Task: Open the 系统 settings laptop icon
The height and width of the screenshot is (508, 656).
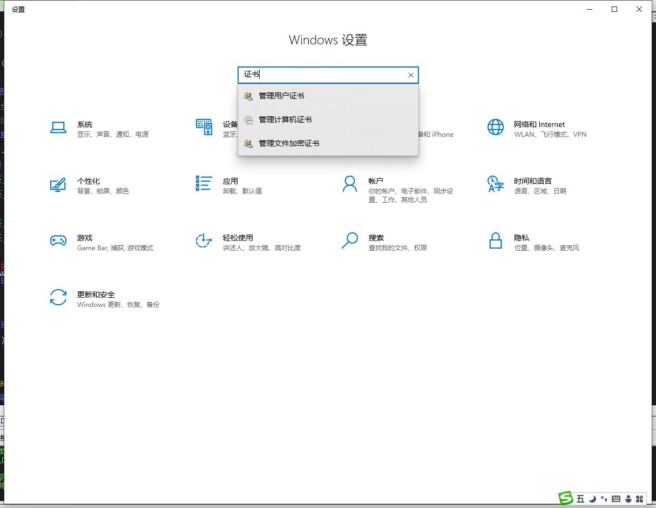Action: coord(58,128)
